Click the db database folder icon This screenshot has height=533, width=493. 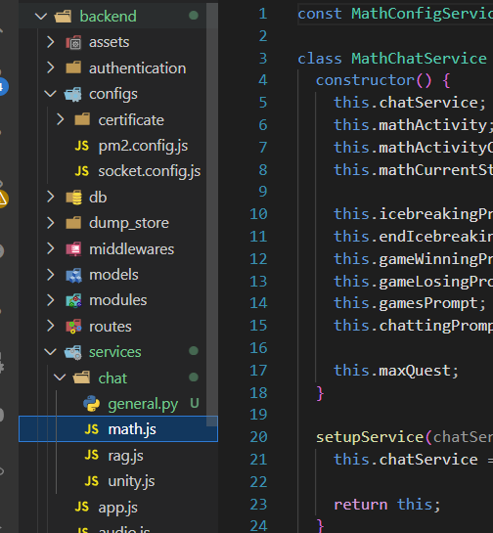[x=74, y=198]
